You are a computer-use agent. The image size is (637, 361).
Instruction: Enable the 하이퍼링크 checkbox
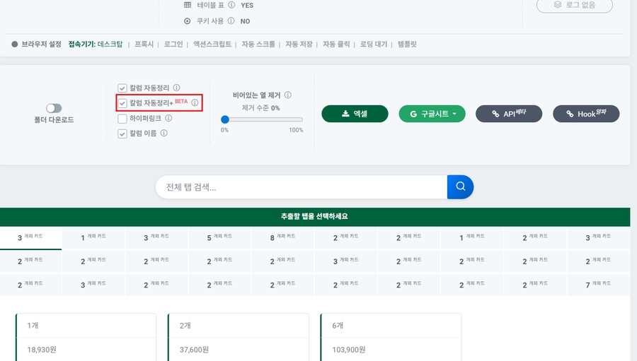pos(122,118)
